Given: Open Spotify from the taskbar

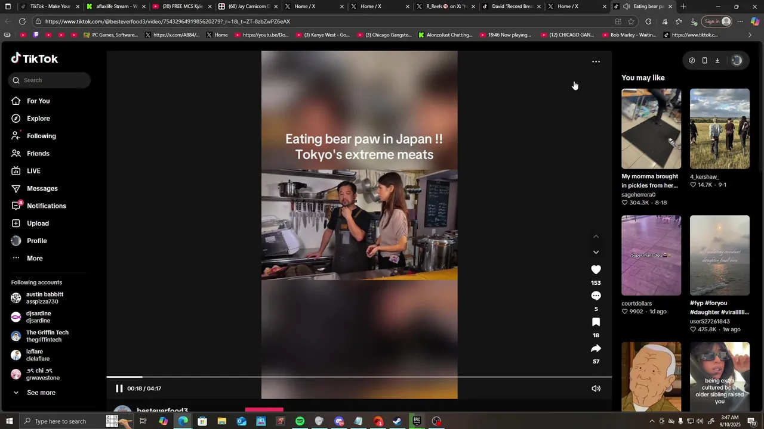Looking at the screenshot, I should click(300, 421).
